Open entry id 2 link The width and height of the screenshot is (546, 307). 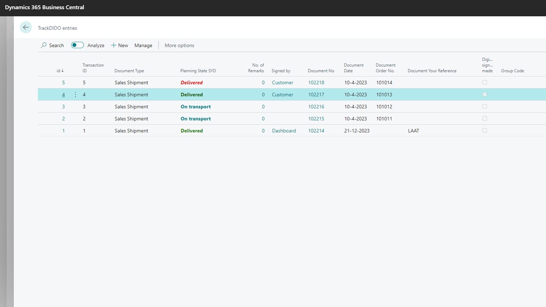pyautogui.click(x=64, y=119)
